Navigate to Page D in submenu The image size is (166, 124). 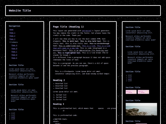pos(14,55)
